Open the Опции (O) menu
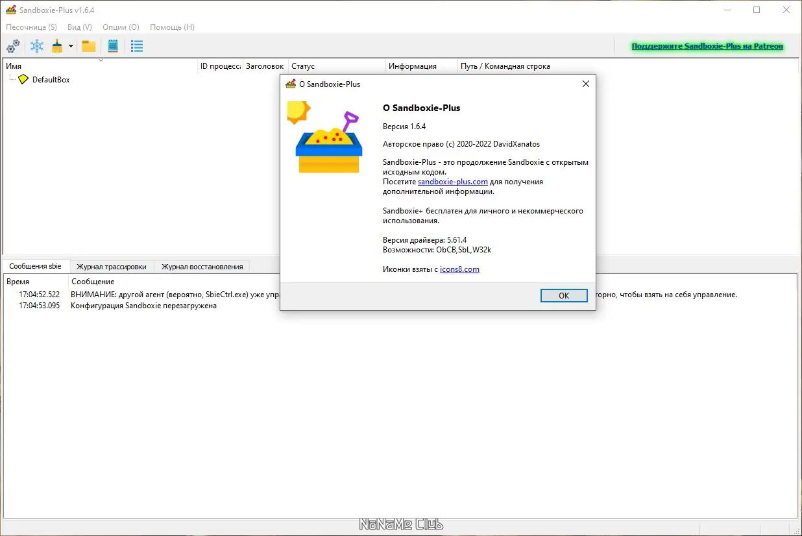 pos(121,27)
